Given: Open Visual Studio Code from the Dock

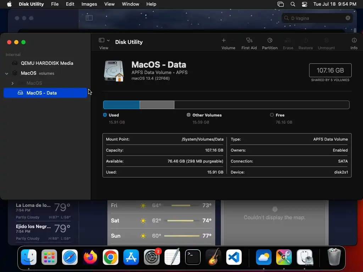Looking at the screenshot, I should (x=234, y=257).
